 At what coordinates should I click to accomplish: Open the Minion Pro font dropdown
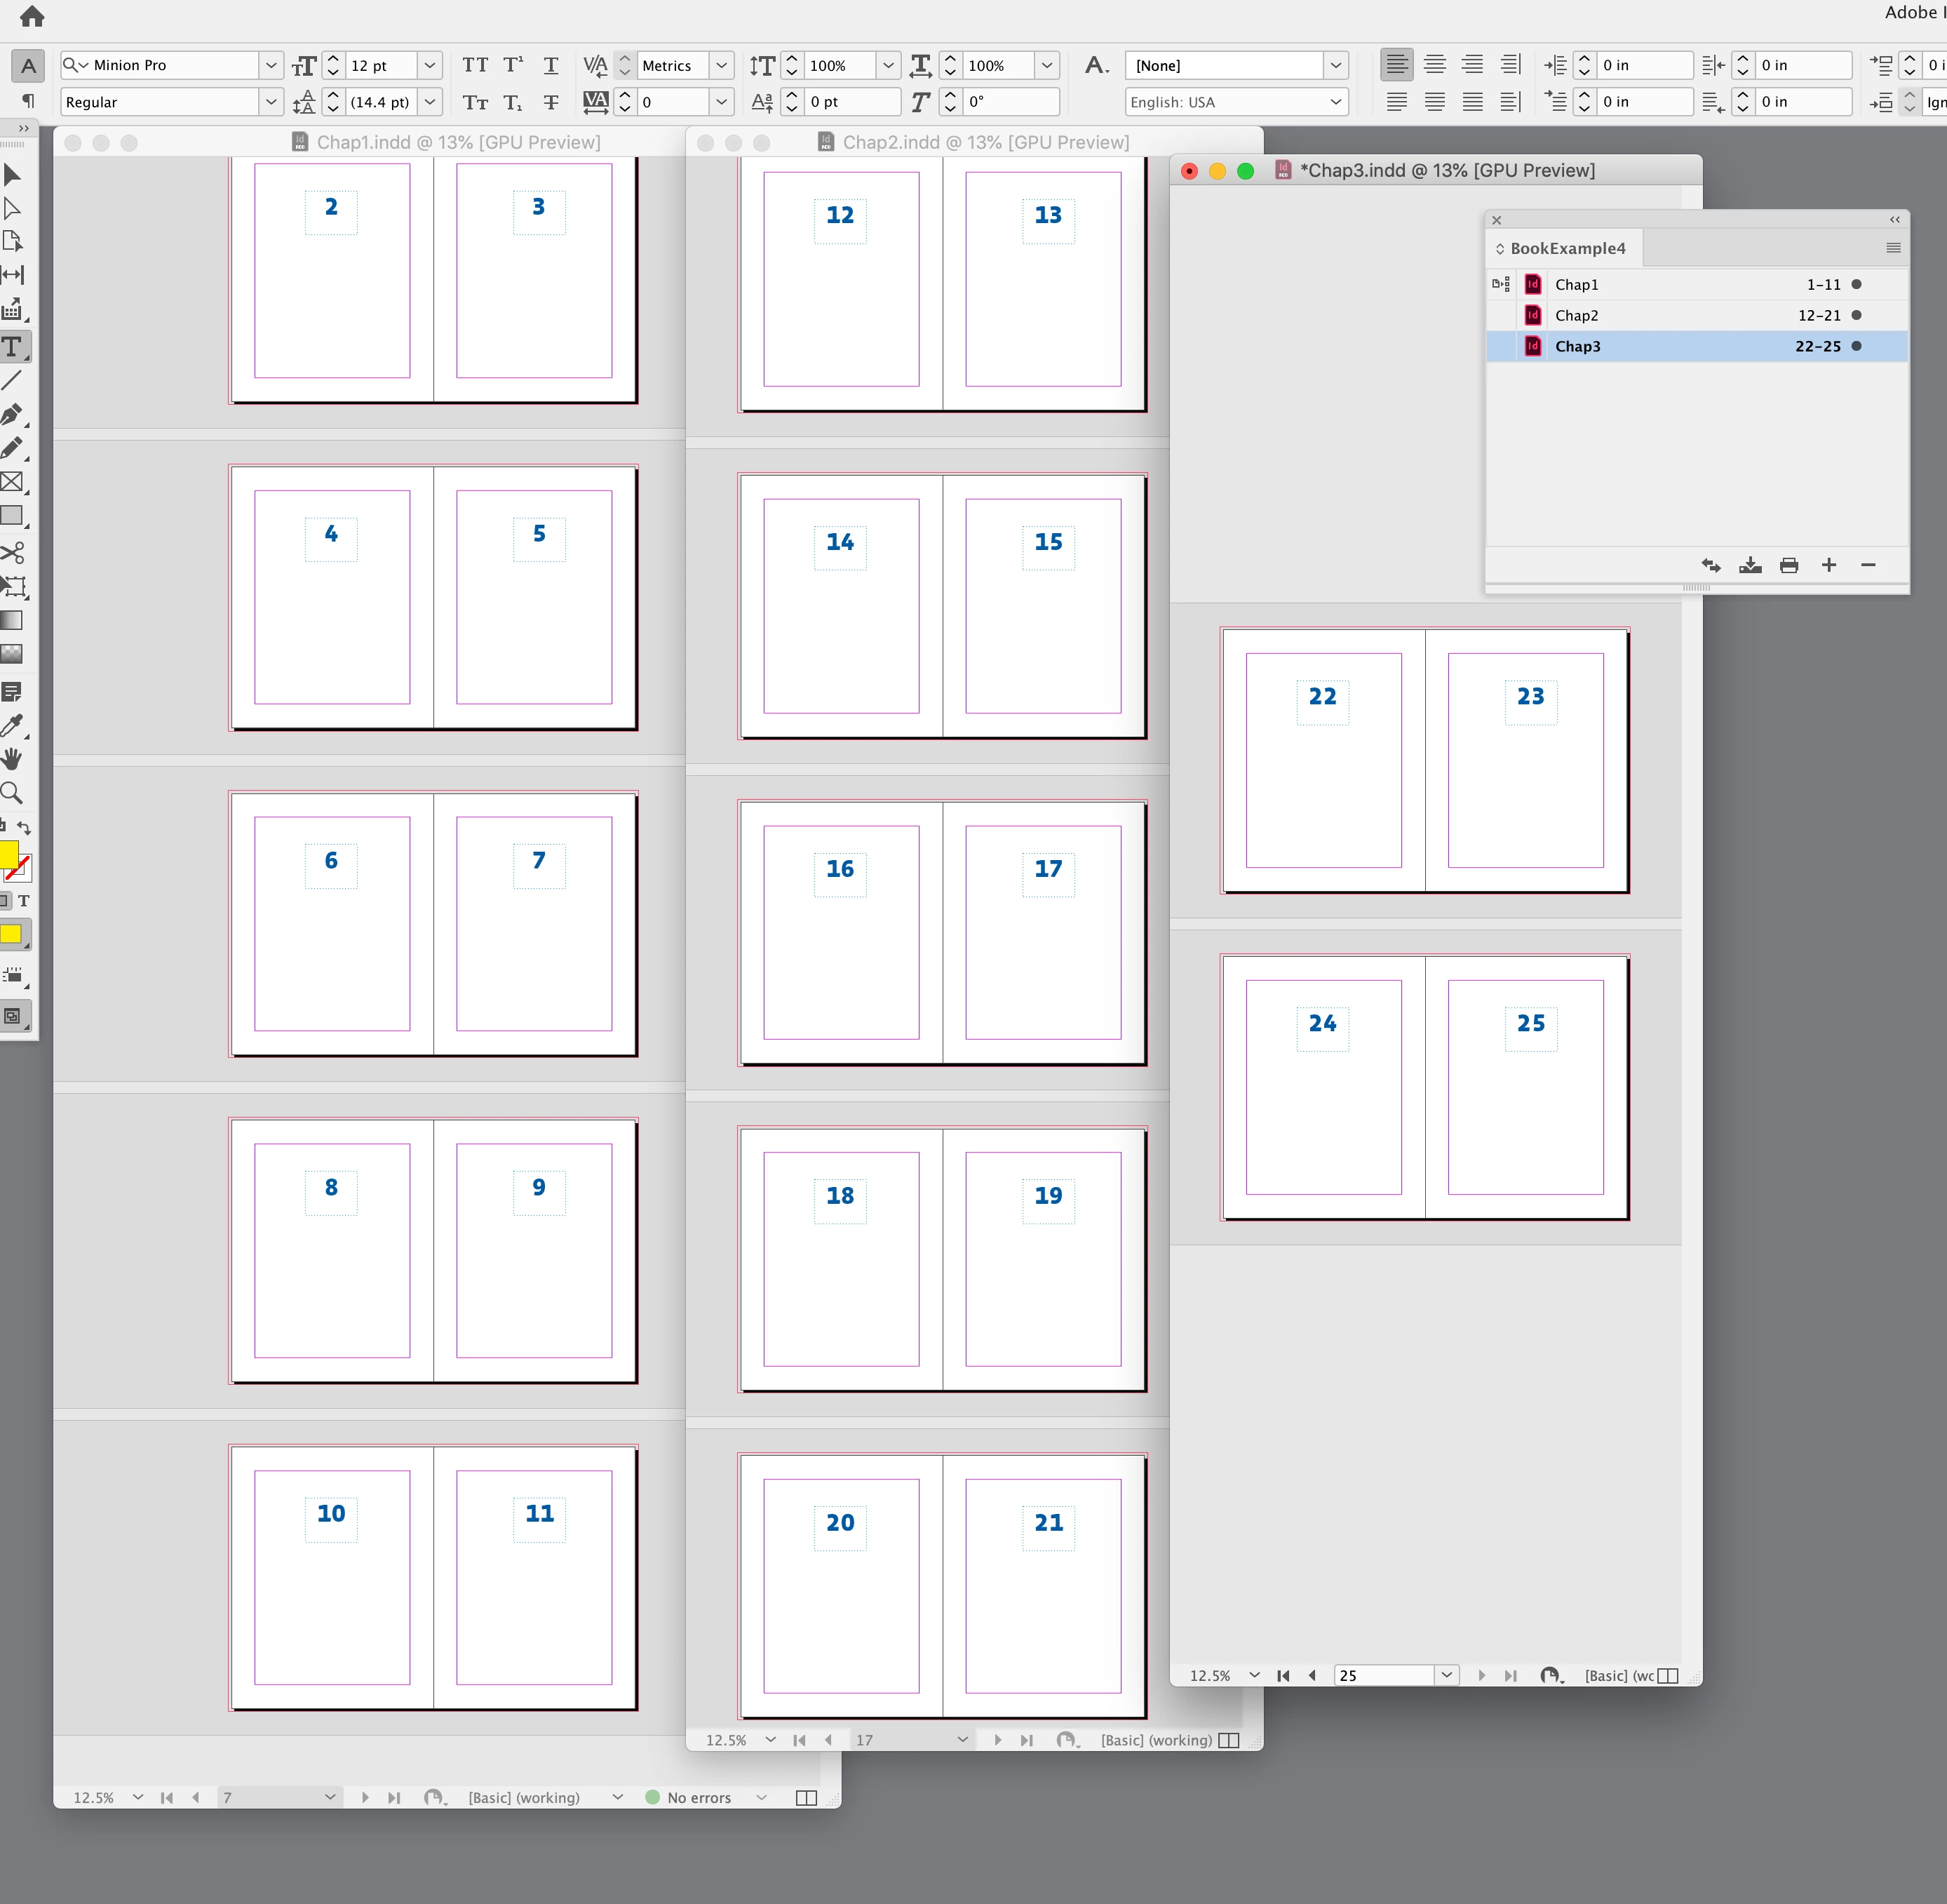coord(271,65)
